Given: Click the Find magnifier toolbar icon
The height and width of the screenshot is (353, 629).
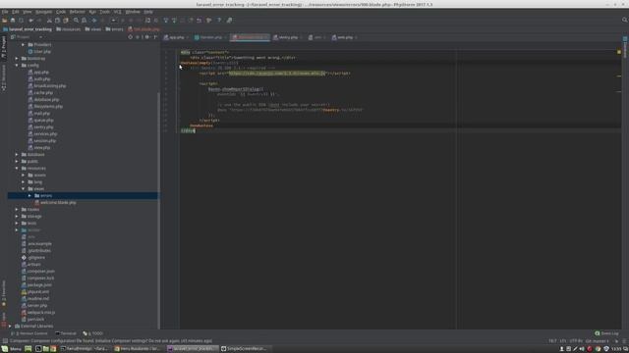Looking at the screenshot, I should pos(76,20).
